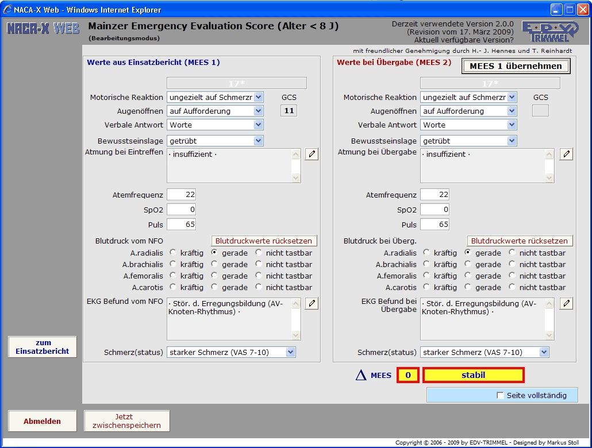Click SpO2 field in MEES 2
592x448 pixels.
435,210
